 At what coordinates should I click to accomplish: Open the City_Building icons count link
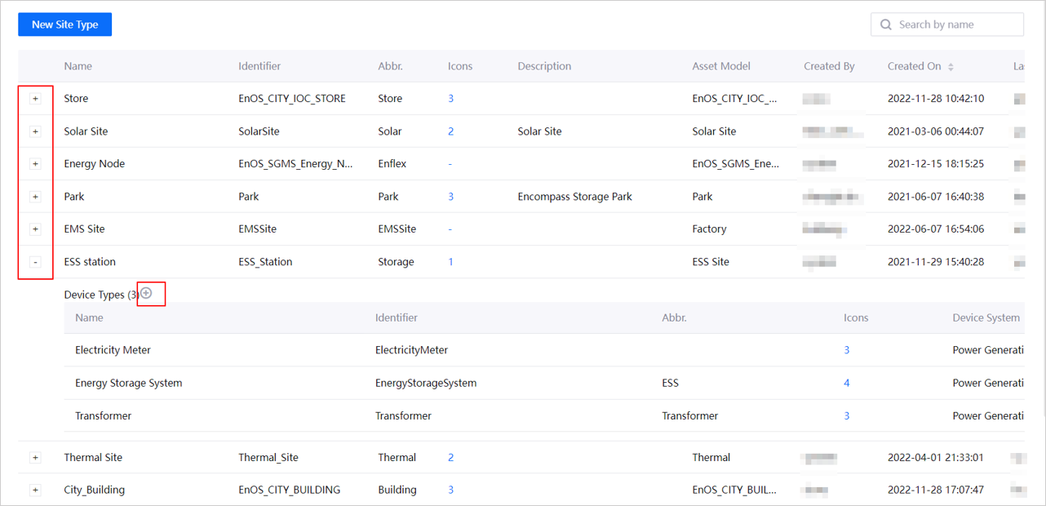coord(450,490)
